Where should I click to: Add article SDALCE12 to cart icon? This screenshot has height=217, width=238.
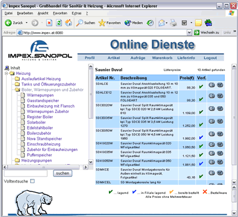point(220,96)
